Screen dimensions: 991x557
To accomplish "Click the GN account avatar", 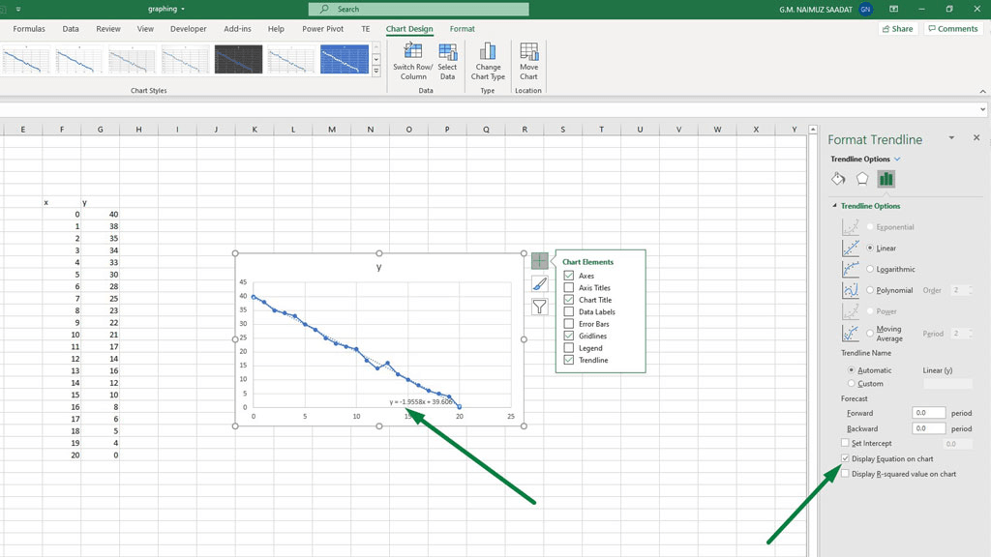I will (x=865, y=9).
